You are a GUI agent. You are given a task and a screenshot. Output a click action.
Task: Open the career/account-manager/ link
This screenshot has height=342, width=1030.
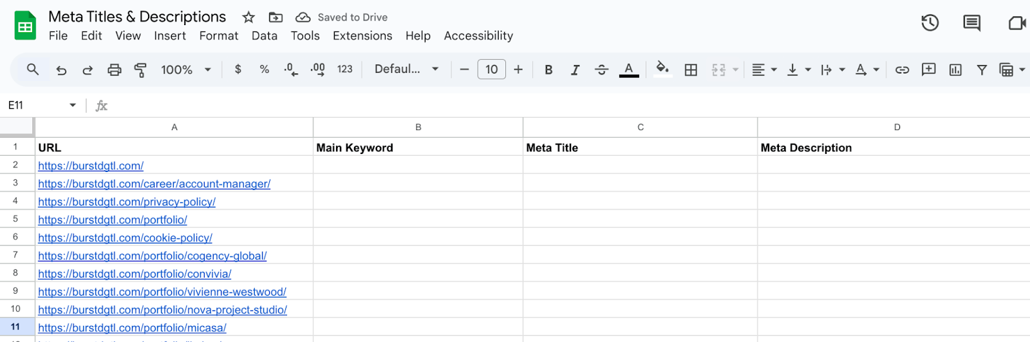(154, 184)
